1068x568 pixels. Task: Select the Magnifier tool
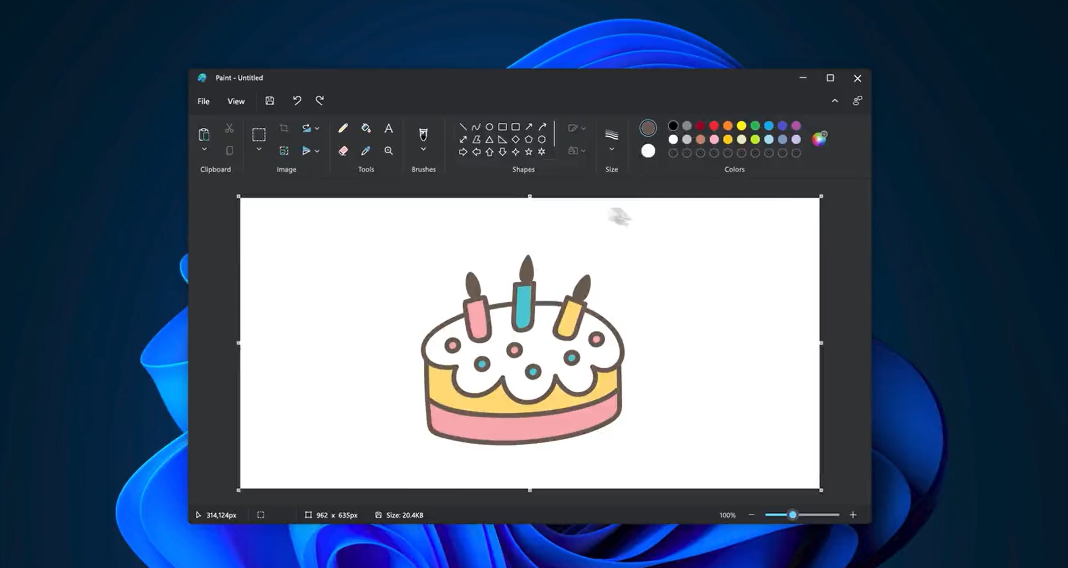pos(389,151)
